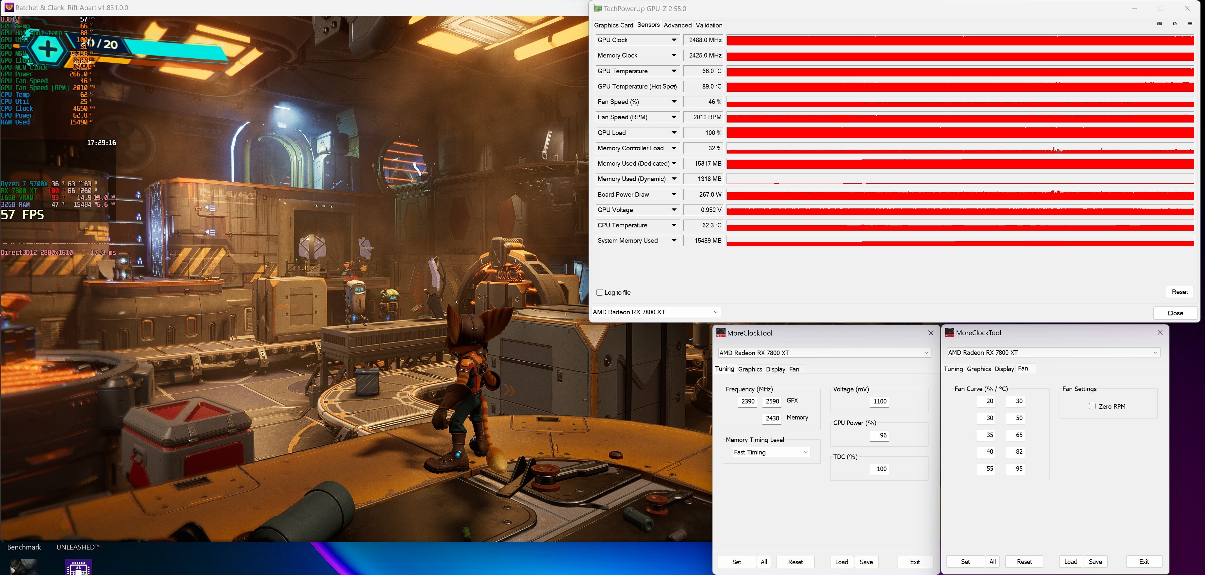
Task: Click the GPU Clock value 2488.0 MHz
Action: (x=704, y=40)
